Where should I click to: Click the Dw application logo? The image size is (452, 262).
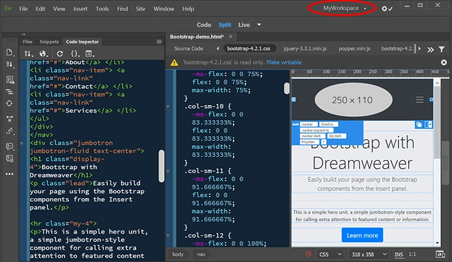click(8, 8)
